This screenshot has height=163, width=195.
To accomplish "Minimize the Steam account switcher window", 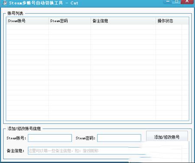I will (168, 1).
